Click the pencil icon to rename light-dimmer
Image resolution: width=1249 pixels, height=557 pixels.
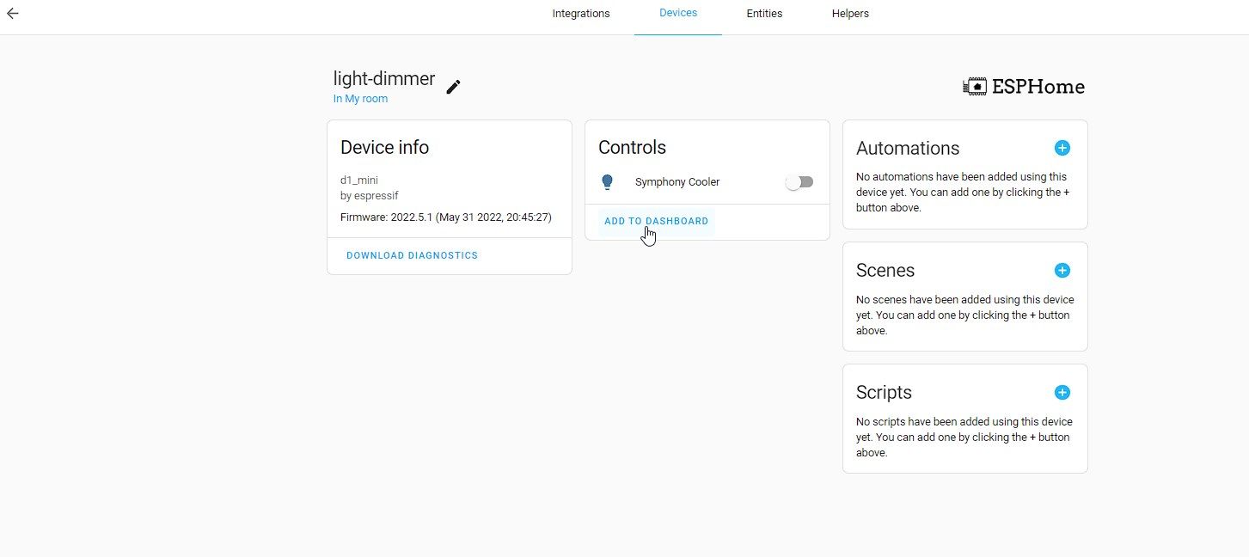point(453,86)
